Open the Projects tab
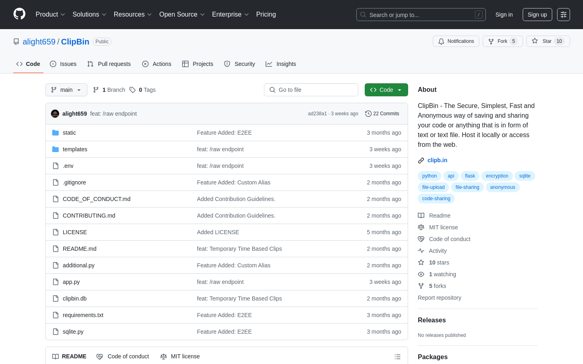583x364 pixels. click(198, 64)
